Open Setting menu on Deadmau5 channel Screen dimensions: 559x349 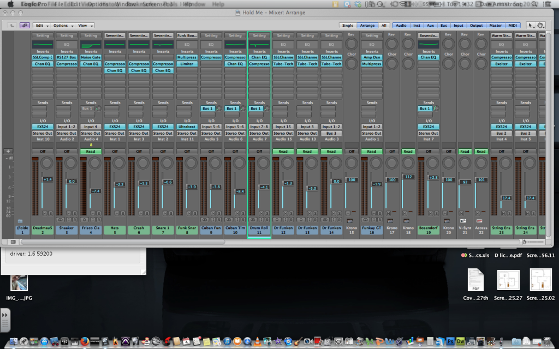43,35
